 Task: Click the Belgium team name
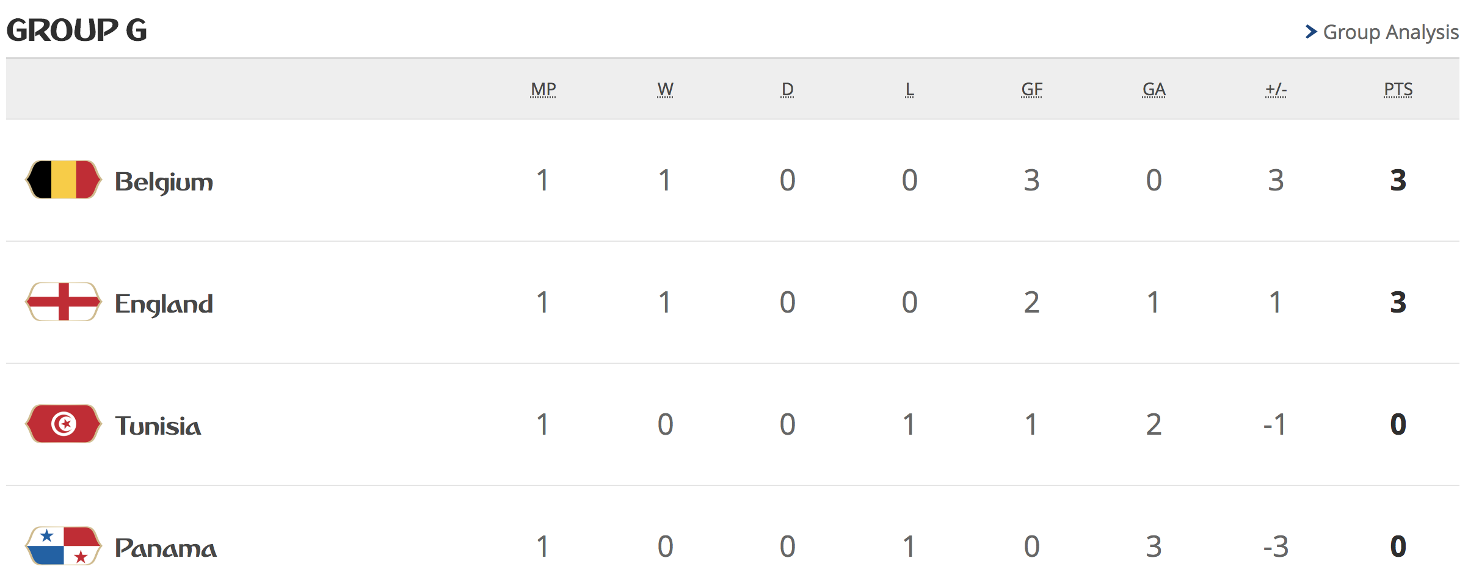[x=163, y=181]
